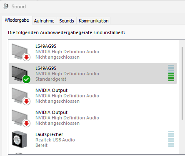Click red arrow badge on first NVIDIA Output
Viewport: 185px width, 156px height.
tap(26, 102)
